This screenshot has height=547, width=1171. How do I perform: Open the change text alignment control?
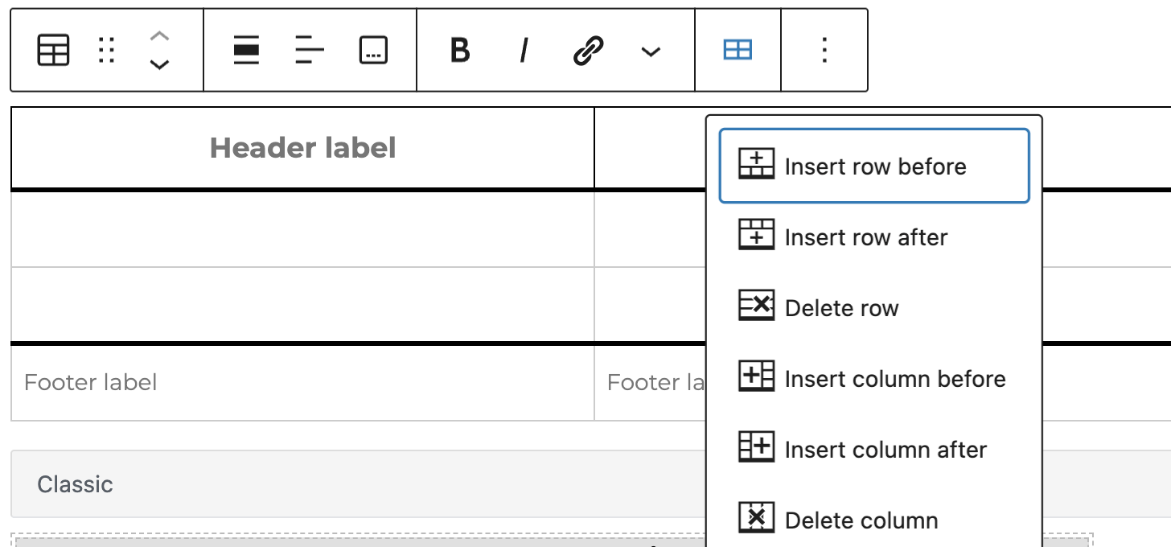coord(310,51)
